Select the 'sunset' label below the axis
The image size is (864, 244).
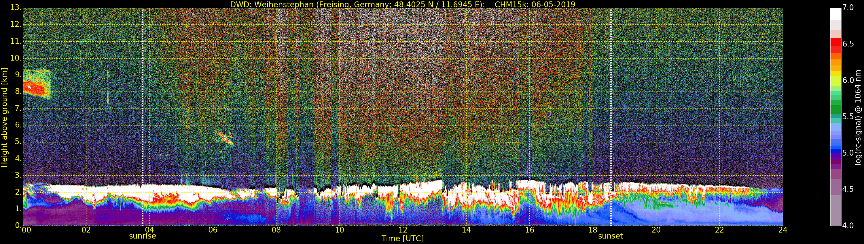pos(611,236)
